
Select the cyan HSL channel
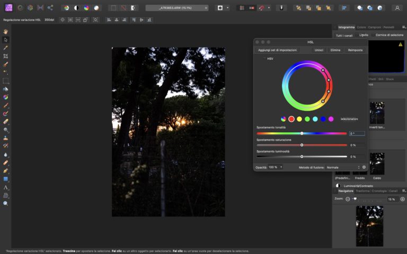[x=315, y=119]
